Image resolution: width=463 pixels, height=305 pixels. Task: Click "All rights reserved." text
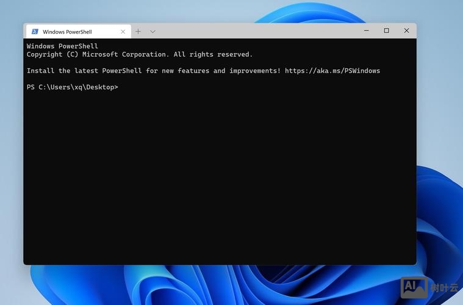pyautogui.click(x=213, y=54)
